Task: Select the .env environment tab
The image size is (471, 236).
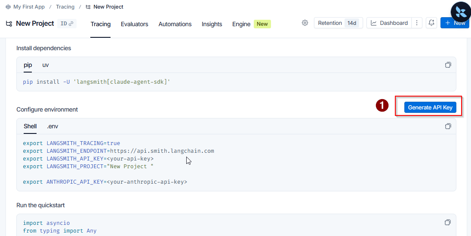Action: pyautogui.click(x=52, y=127)
